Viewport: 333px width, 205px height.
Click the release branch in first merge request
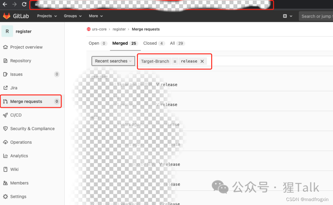point(169,84)
